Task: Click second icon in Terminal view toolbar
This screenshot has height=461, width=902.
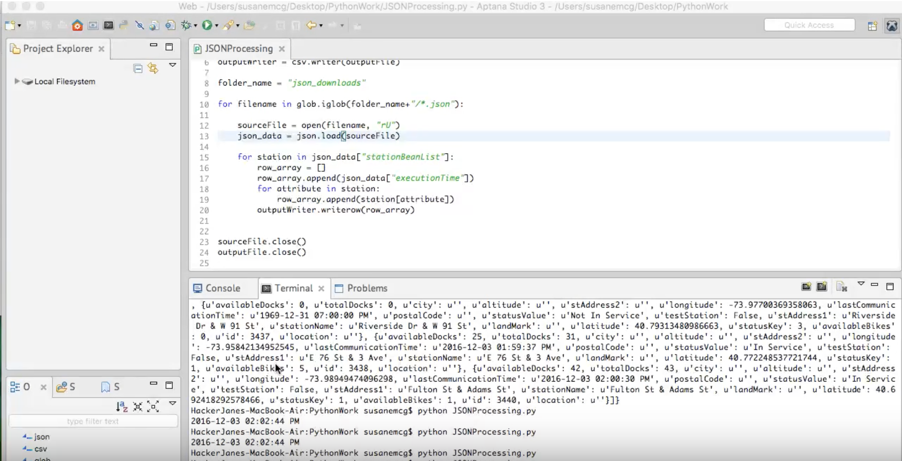Action: click(822, 287)
